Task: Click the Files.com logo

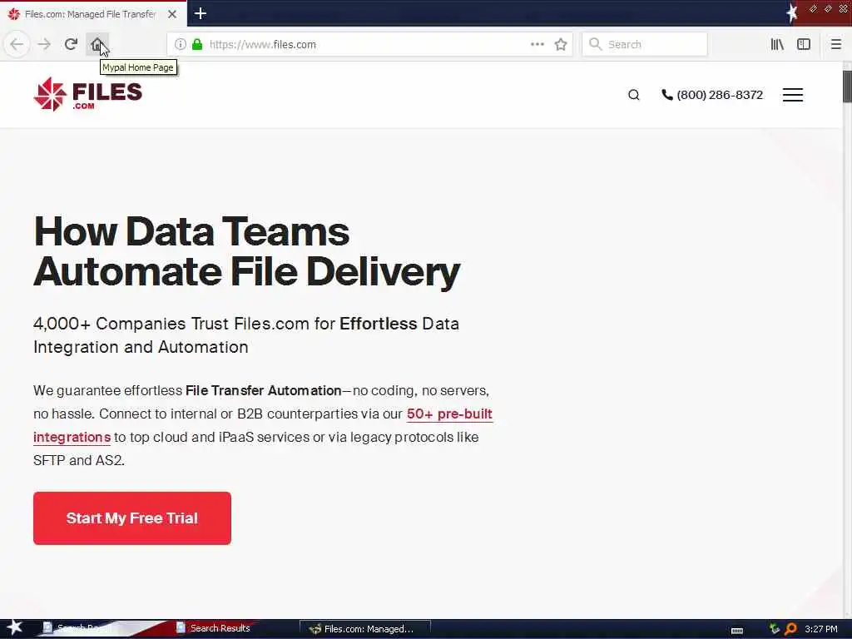Action: pos(87,94)
